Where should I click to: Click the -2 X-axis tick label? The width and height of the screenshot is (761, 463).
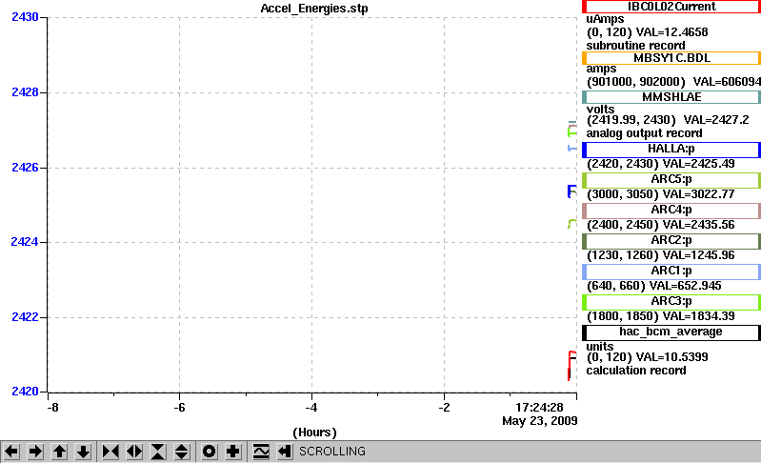[x=444, y=408]
